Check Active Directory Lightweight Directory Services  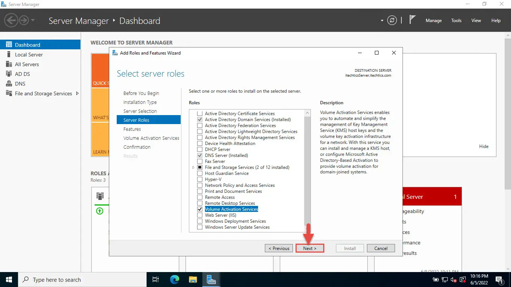point(200,132)
